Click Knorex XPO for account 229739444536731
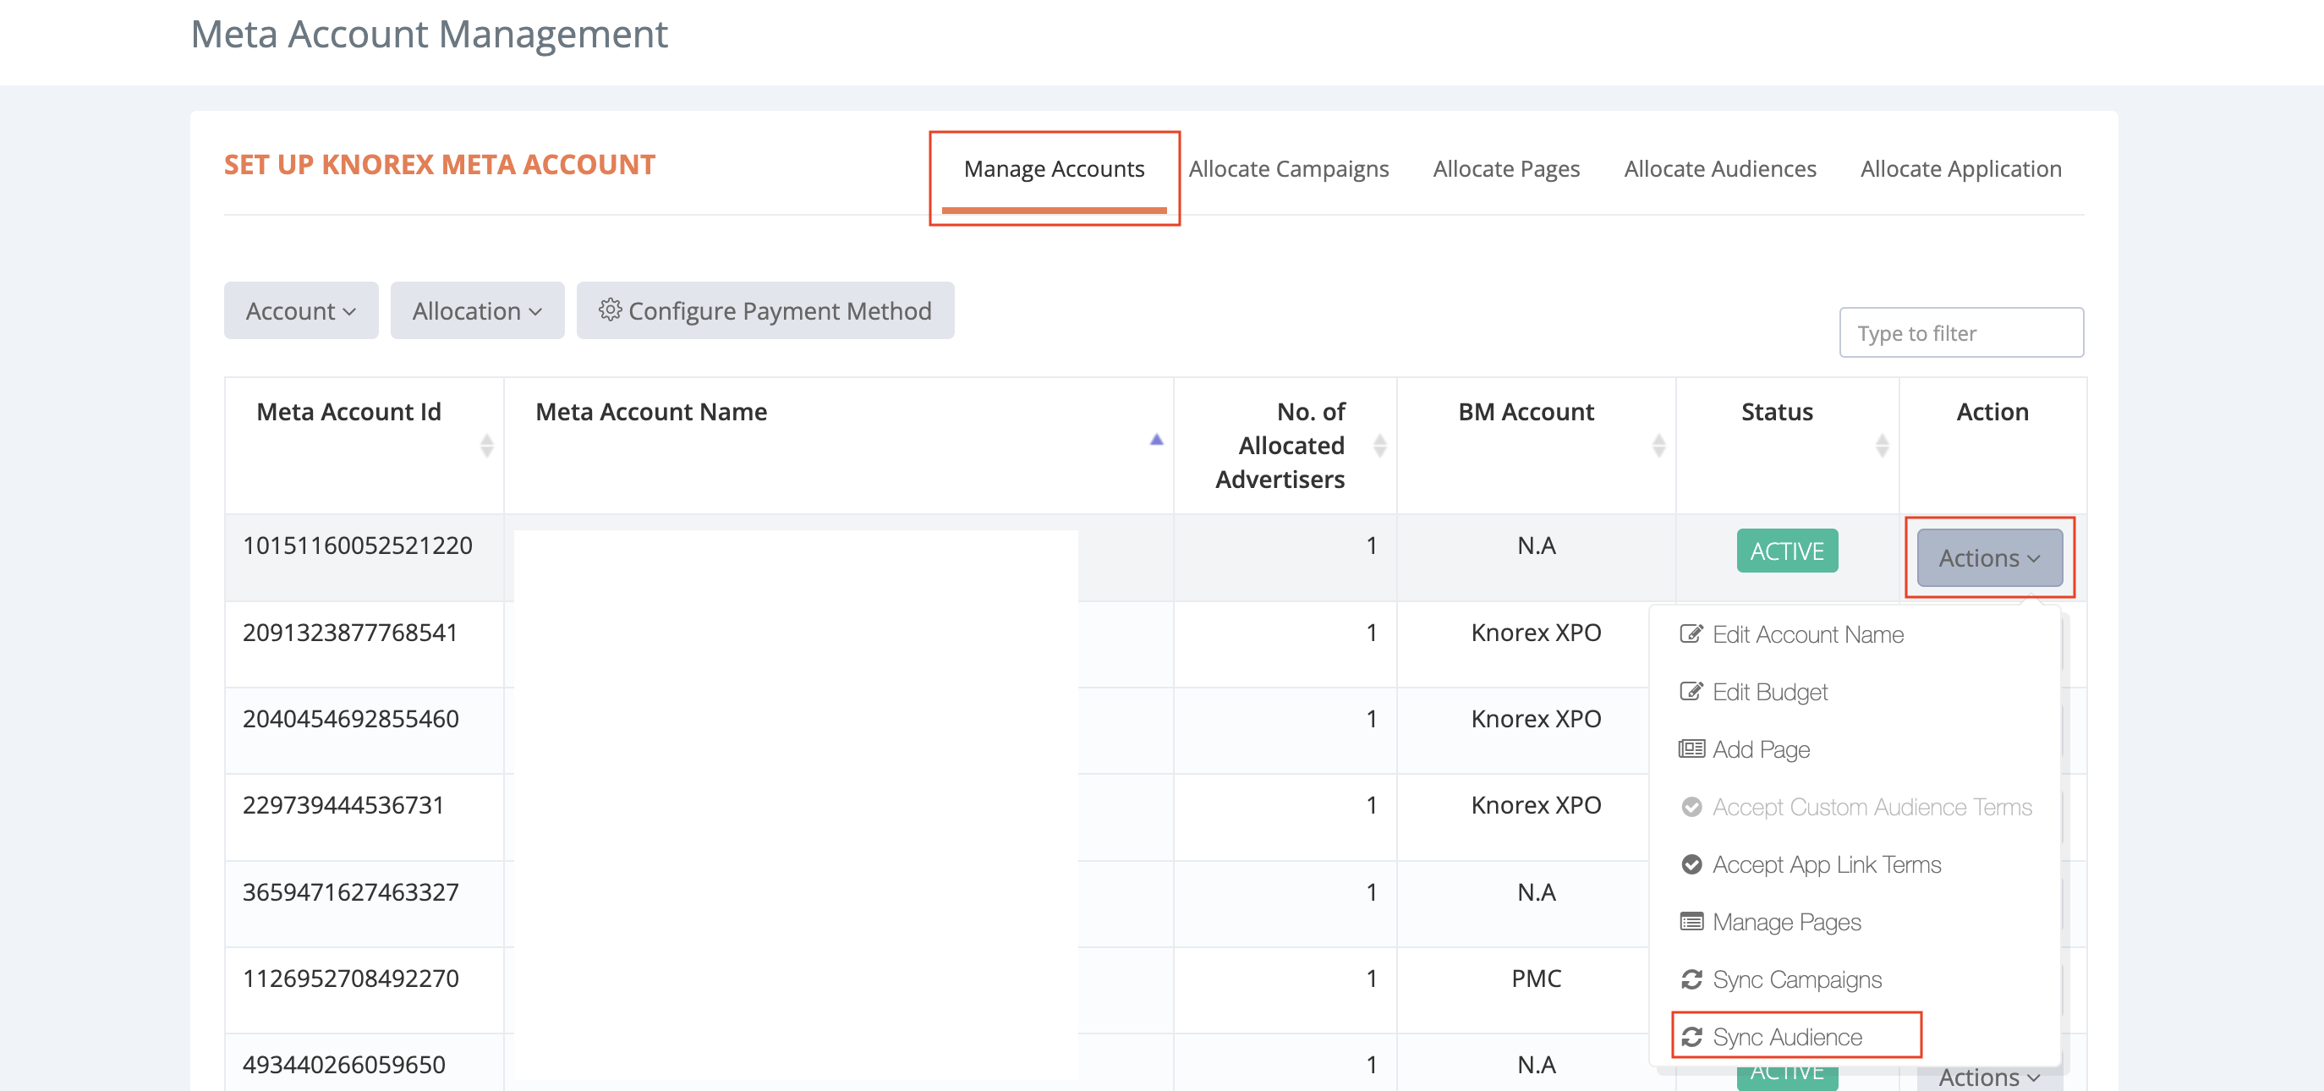The image size is (2324, 1091). click(1536, 805)
